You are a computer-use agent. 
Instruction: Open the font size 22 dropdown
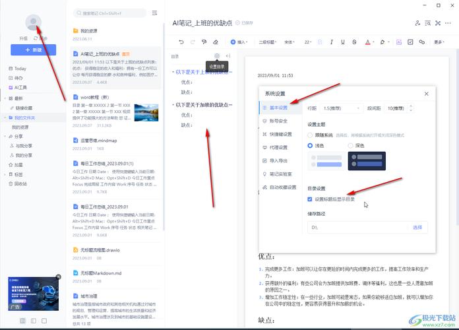pyautogui.click(x=308, y=42)
